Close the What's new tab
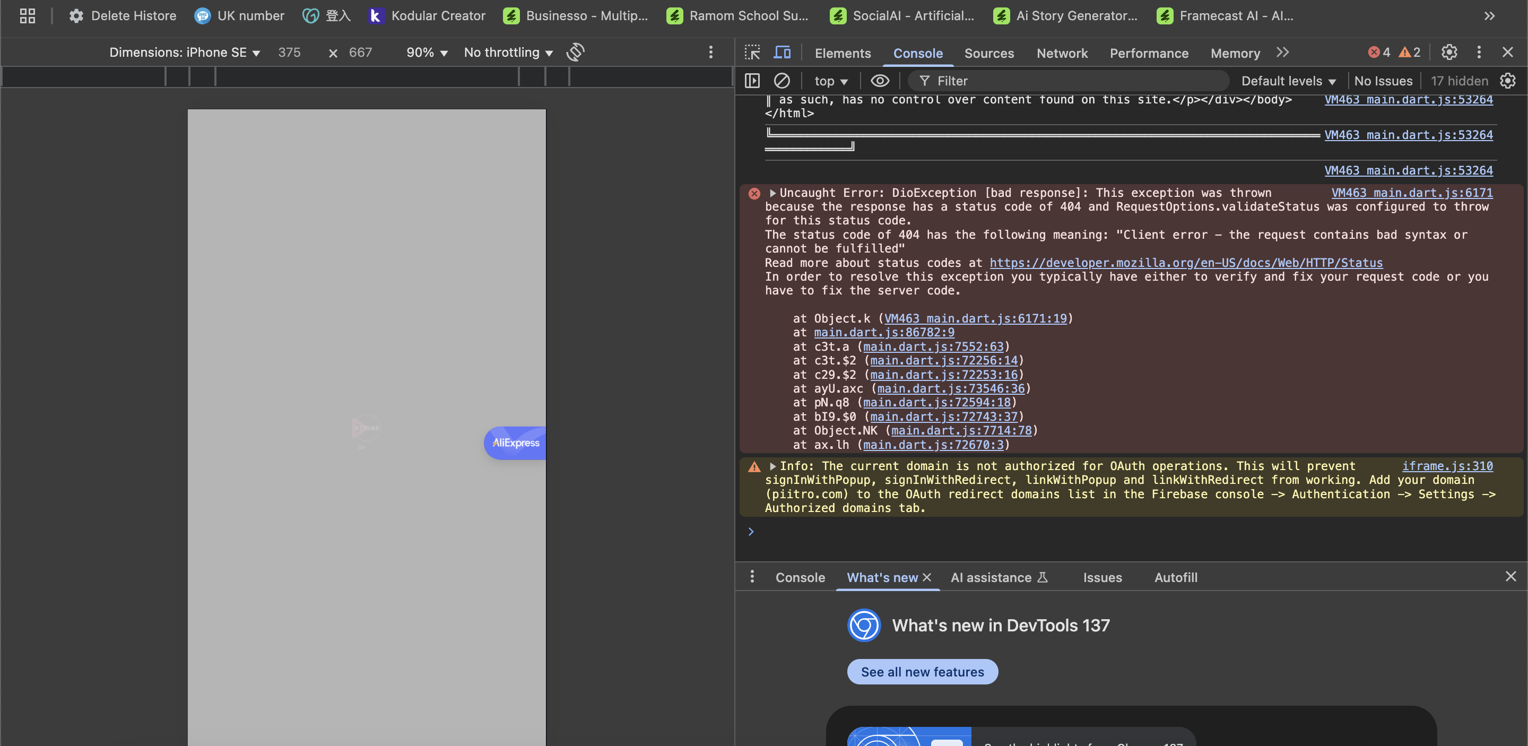This screenshot has width=1528, height=746. (927, 577)
